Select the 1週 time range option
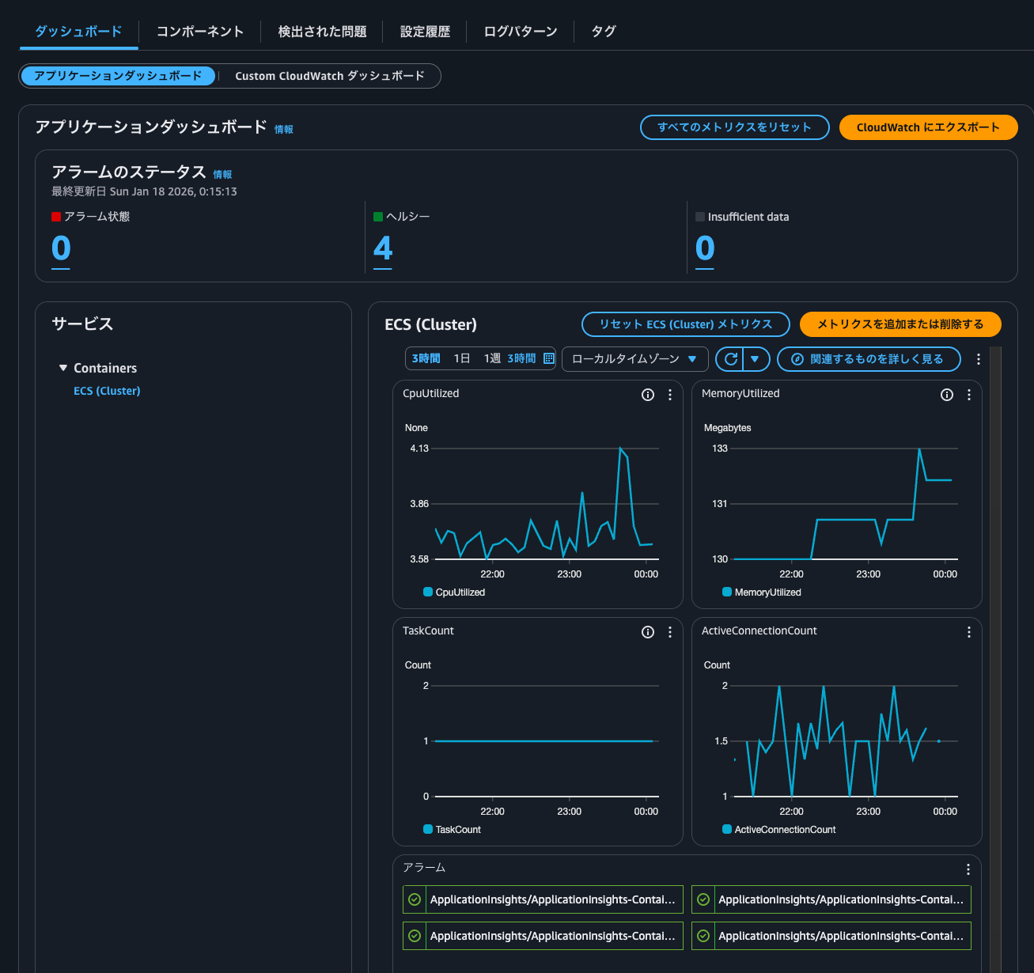1034x973 pixels. click(x=492, y=358)
